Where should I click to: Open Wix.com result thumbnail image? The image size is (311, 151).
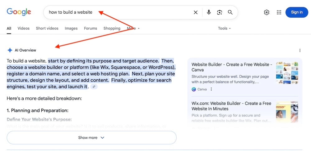pos(287,112)
